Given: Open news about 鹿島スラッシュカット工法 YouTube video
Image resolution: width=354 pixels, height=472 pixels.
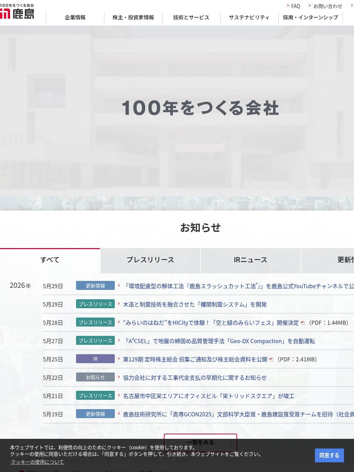Looking at the screenshot, I should [239, 286].
